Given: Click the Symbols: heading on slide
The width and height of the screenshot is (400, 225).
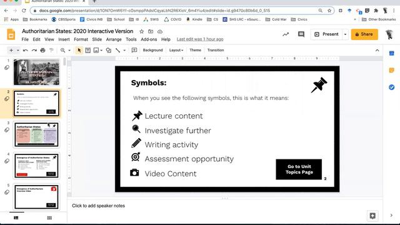Looking at the screenshot, I should point(149,82).
